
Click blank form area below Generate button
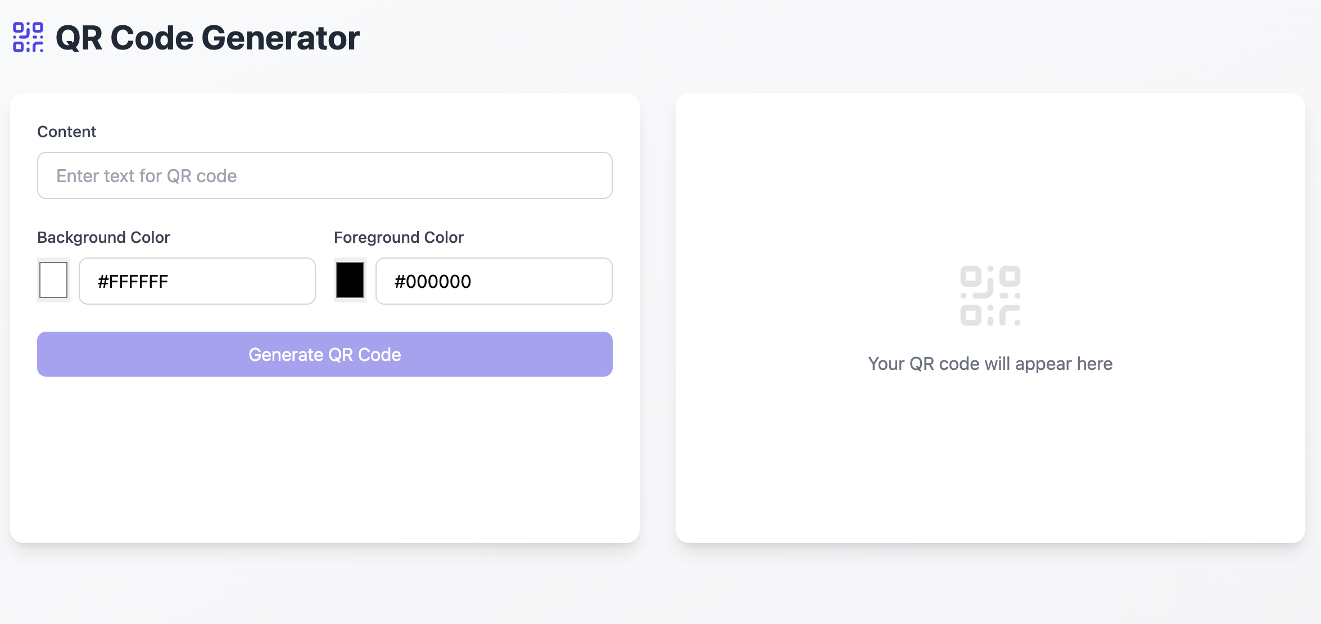324,461
